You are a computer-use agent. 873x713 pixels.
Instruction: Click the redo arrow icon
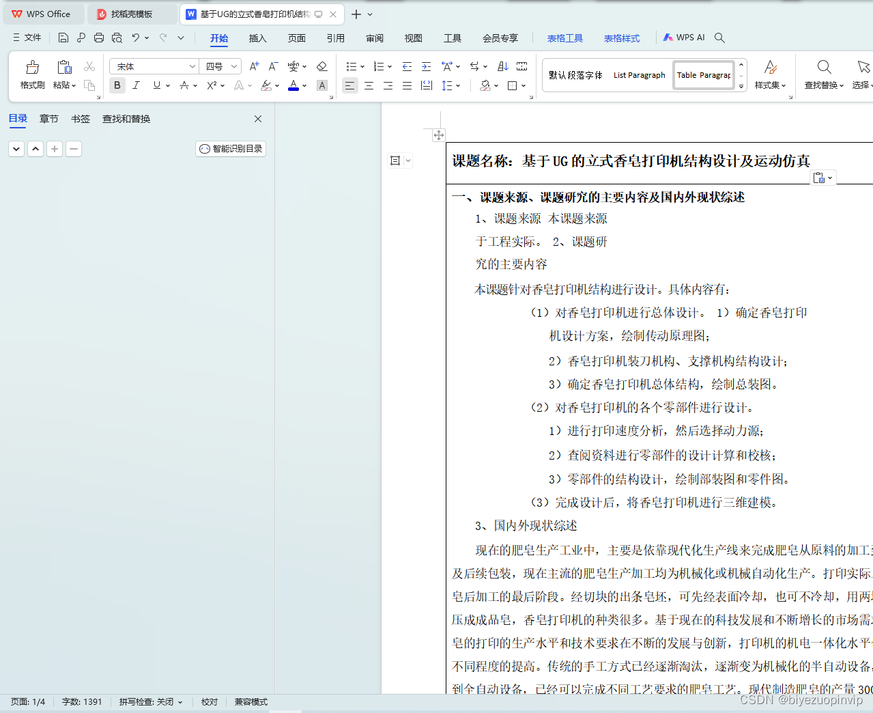click(x=163, y=38)
